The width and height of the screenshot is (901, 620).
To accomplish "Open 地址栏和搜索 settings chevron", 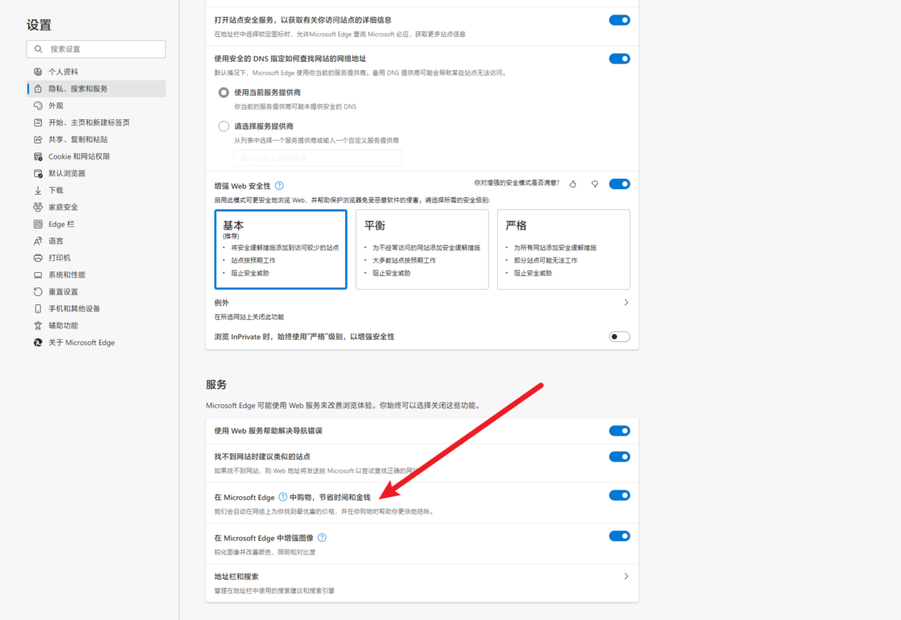I will [626, 577].
